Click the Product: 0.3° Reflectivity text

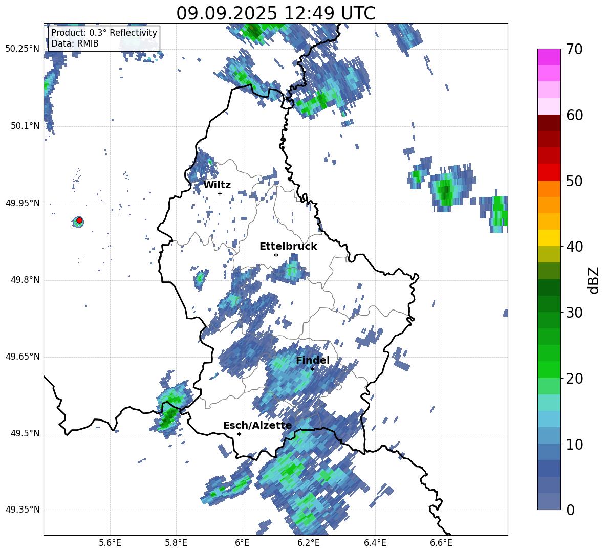(104, 33)
